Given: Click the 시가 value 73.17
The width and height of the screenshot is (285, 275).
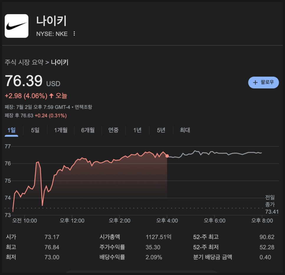Looking at the screenshot, I should (52, 237).
